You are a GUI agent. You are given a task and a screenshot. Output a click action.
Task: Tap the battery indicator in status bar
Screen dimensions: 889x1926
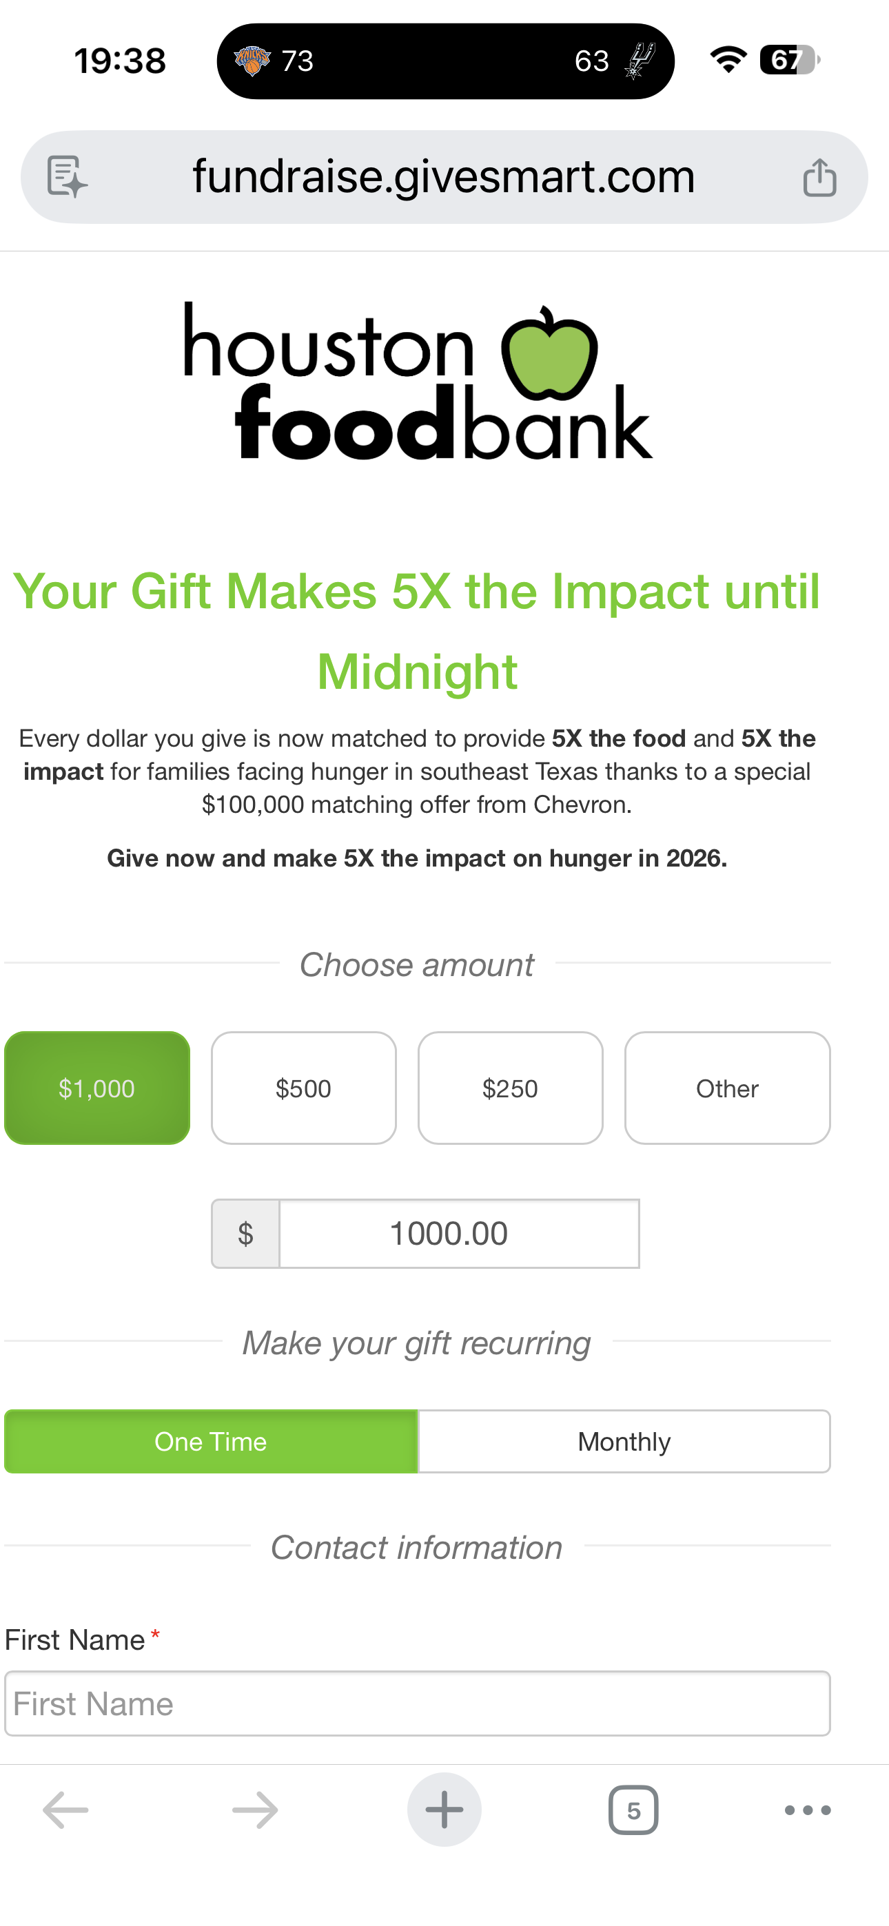[x=788, y=60]
